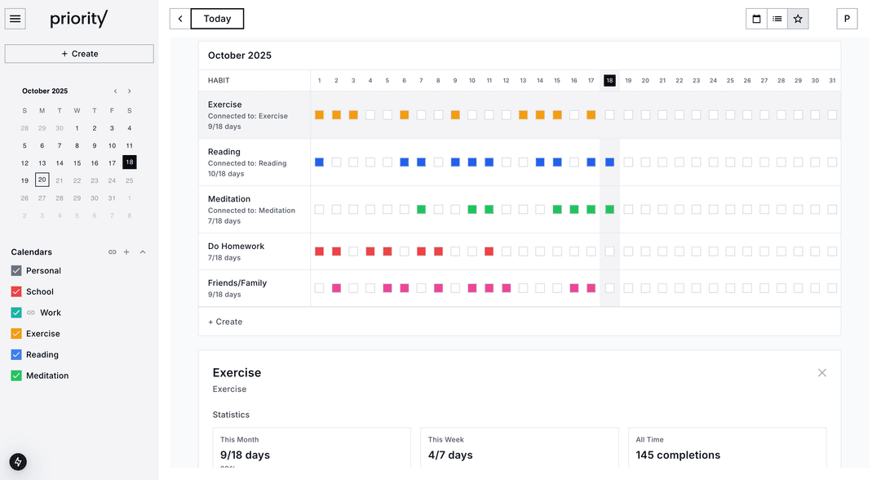Open the P profile avatar
This screenshot has height=480, width=881.
(x=847, y=19)
